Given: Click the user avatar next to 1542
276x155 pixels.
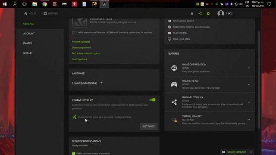Looking at the screenshot, I should pos(221,13).
